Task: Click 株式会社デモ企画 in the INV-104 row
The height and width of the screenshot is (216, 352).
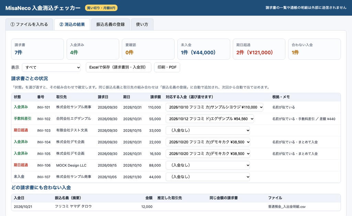Action: pyautogui.click(x=70, y=142)
